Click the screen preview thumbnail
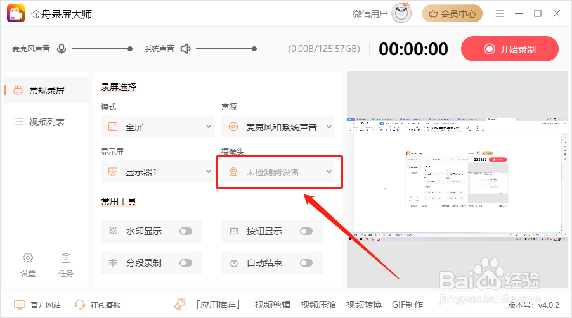 [457, 179]
